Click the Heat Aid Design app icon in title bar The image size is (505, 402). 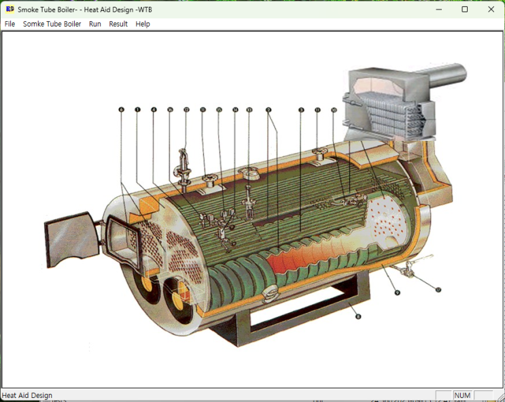10,9
